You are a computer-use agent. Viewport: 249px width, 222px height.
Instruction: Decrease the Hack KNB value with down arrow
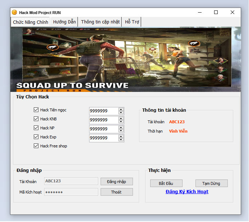point(121,122)
